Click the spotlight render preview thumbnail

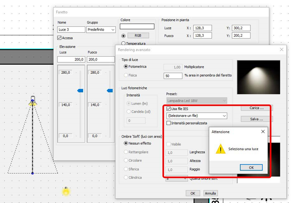pos(258,77)
